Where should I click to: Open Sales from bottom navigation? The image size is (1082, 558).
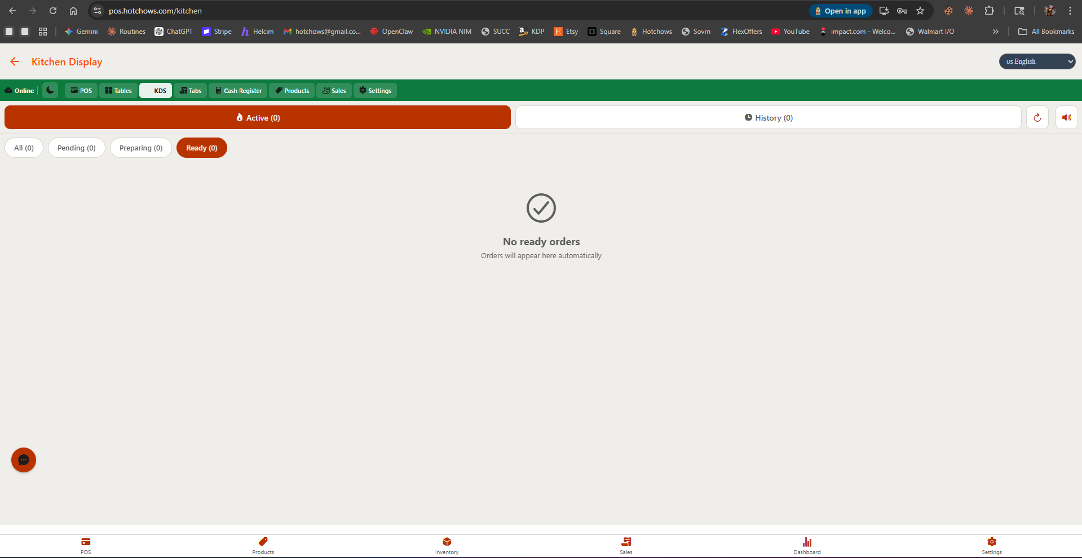[626, 546]
